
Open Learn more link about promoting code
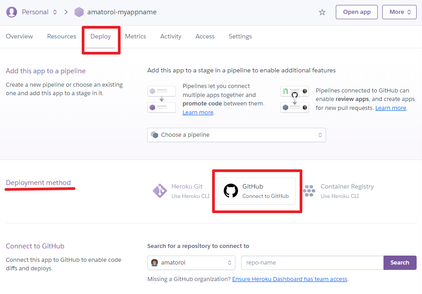point(198,112)
